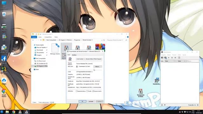
Task: Click Remove torrent X icon in Transmission
Action: pyautogui.click(x=175, y=58)
